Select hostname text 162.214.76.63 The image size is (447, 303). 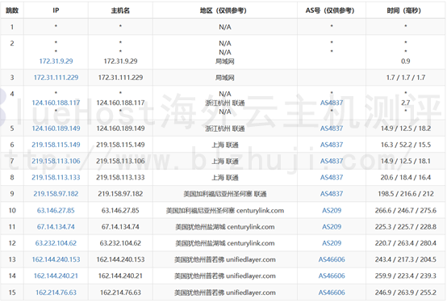coord(120,292)
